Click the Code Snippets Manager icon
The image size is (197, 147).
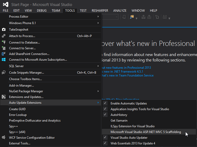click(4, 73)
